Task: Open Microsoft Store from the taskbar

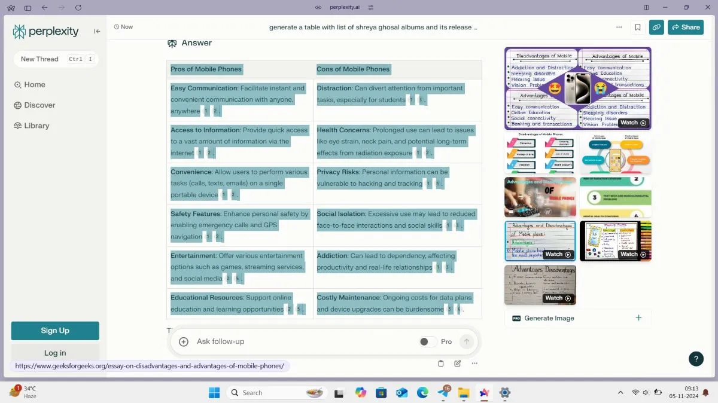Action: (381, 393)
